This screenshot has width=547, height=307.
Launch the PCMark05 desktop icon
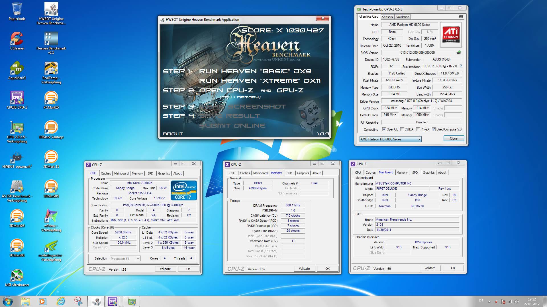[x=51, y=100]
